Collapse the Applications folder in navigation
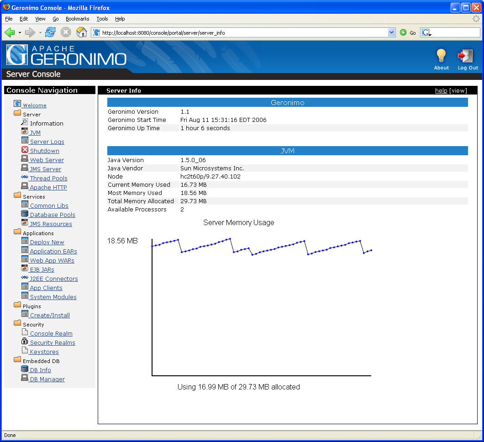 point(17,232)
